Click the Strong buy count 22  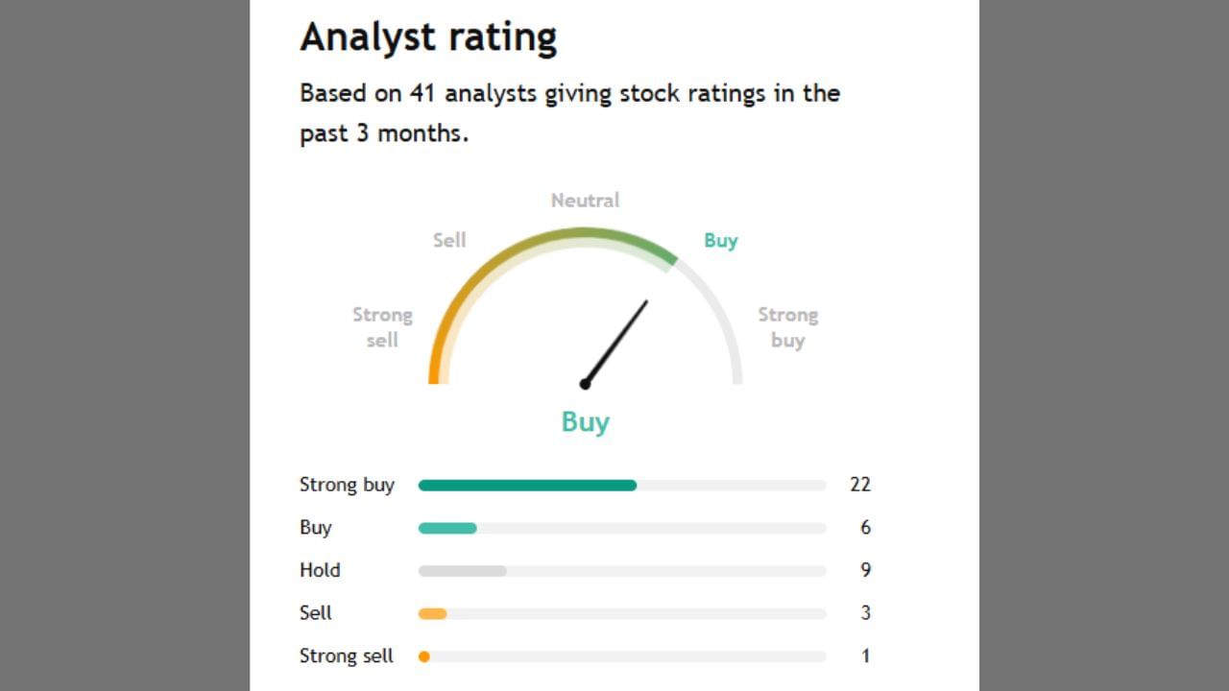click(x=859, y=485)
